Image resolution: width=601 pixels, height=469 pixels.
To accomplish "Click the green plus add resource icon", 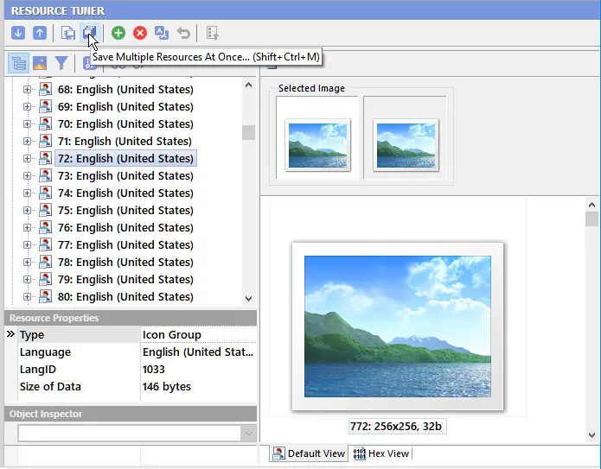I will (x=118, y=33).
